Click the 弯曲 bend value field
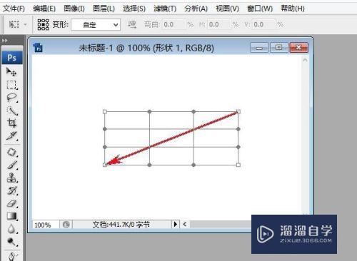The image size is (357, 261). pos(174,24)
